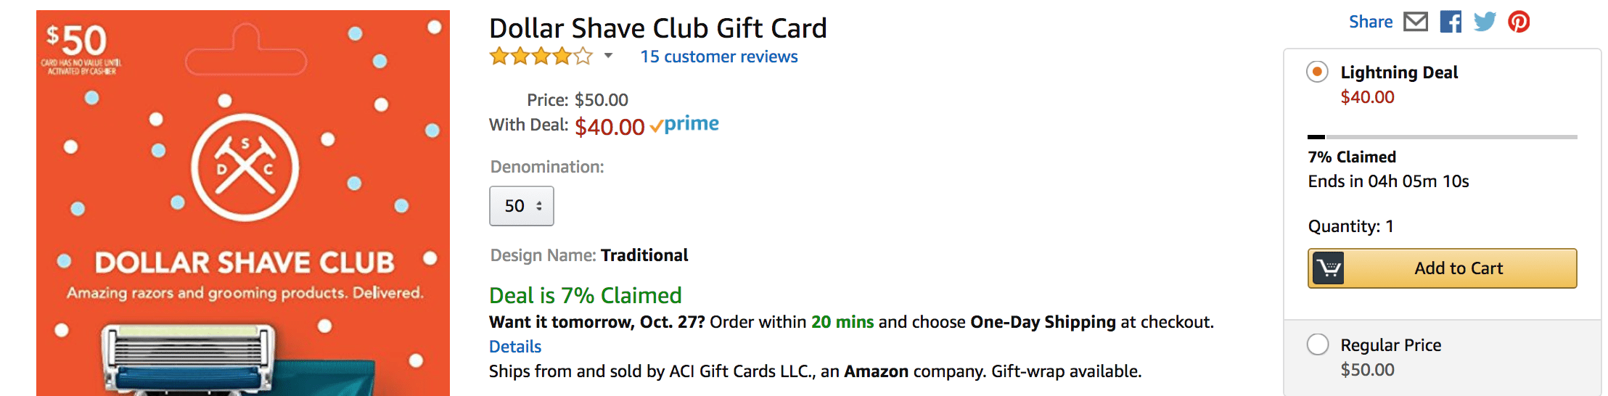Share on Facebook icon

click(x=1451, y=22)
